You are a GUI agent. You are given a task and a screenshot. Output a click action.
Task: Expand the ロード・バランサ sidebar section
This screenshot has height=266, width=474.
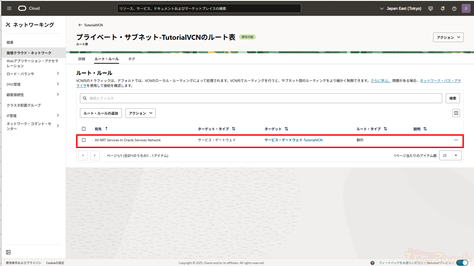tap(58, 74)
